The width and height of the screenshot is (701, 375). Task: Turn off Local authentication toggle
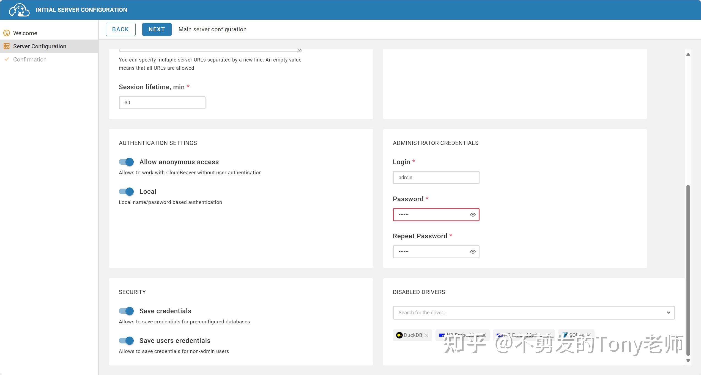click(127, 192)
